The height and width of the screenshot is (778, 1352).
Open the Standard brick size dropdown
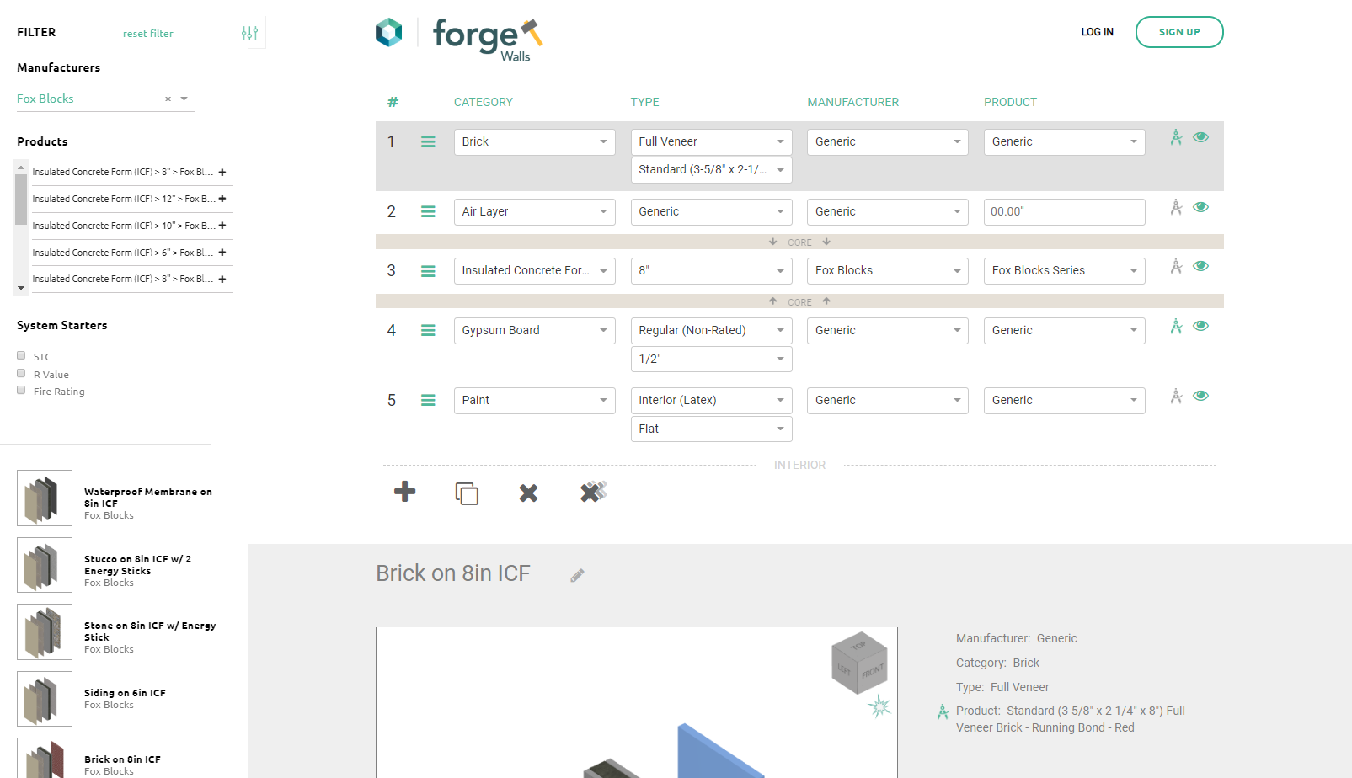point(712,169)
